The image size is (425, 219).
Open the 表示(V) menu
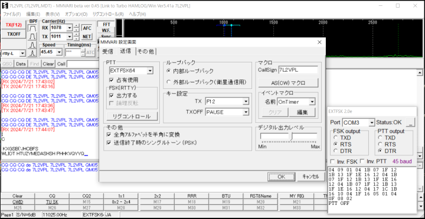tap(53, 14)
